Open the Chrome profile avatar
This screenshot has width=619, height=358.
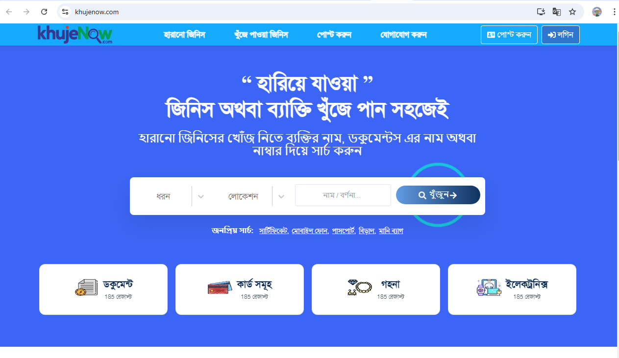597,12
